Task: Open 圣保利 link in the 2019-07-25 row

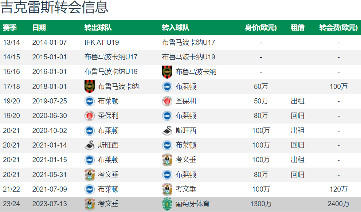Action: pyautogui.click(x=186, y=101)
